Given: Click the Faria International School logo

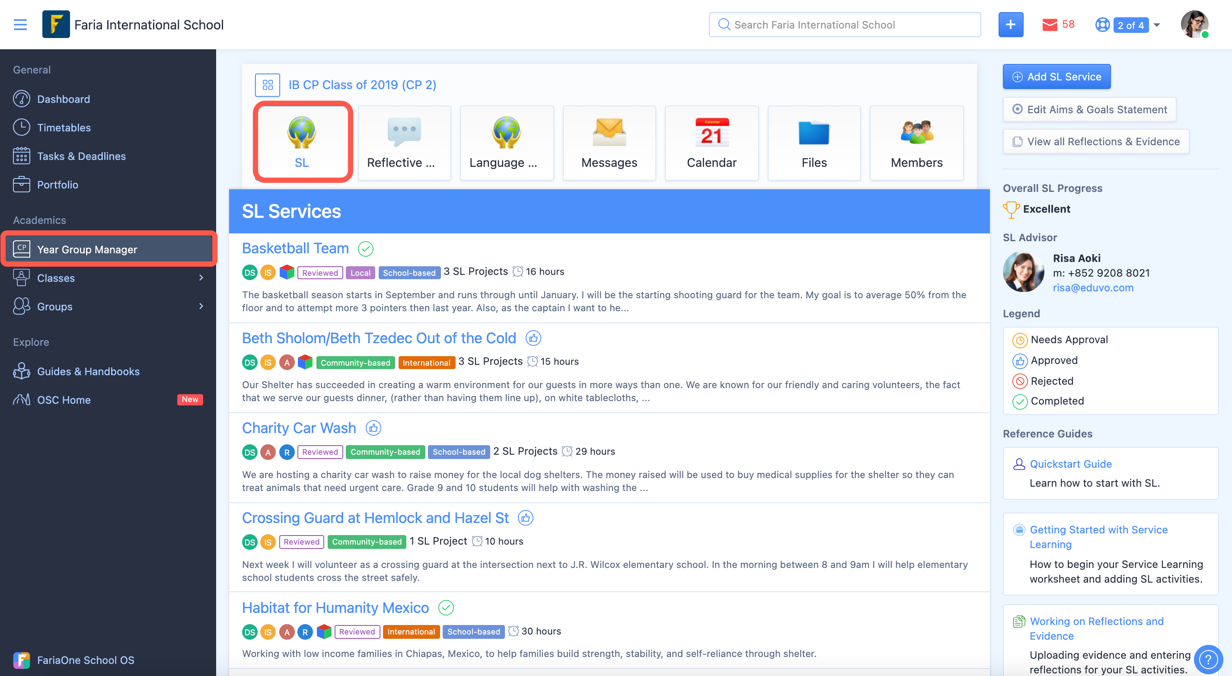Looking at the screenshot, I should tap(55, 24).
